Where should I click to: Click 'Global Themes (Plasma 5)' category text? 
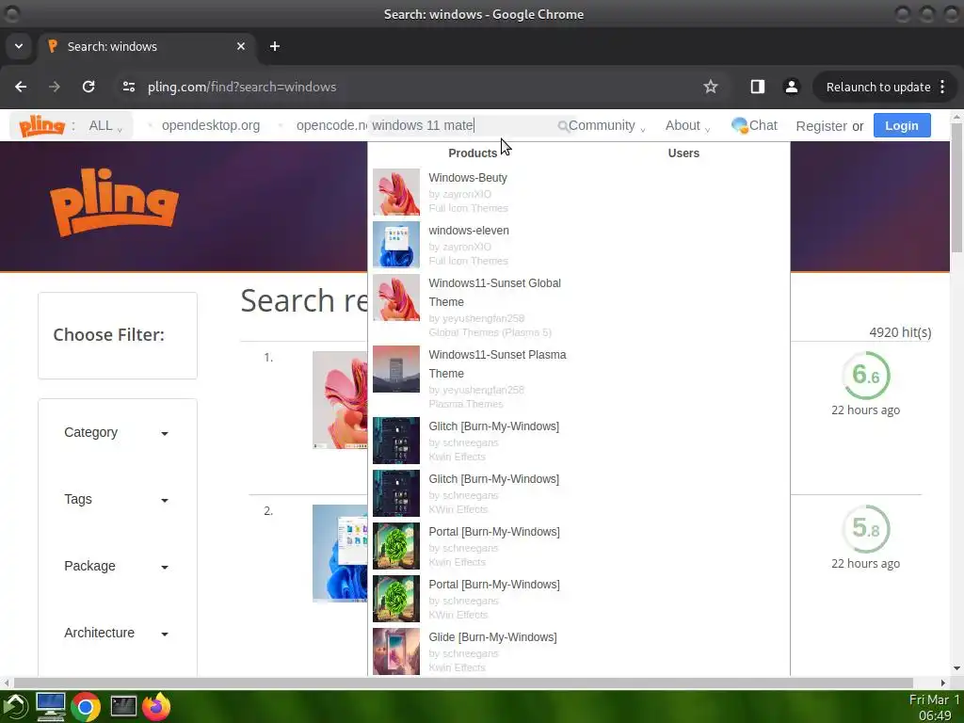(490, 332)
